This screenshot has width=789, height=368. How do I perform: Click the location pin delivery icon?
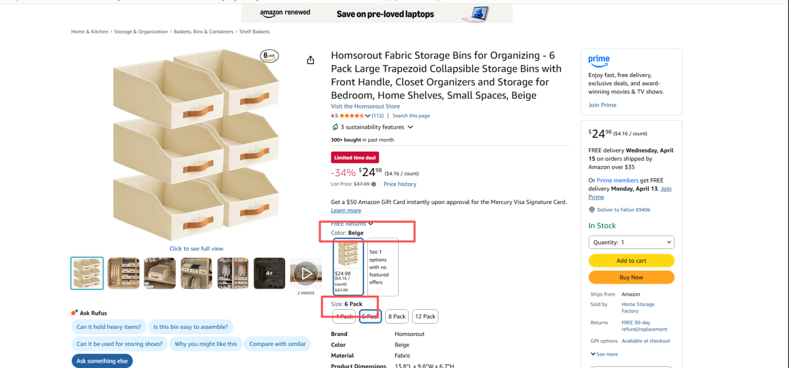(591, 210)
